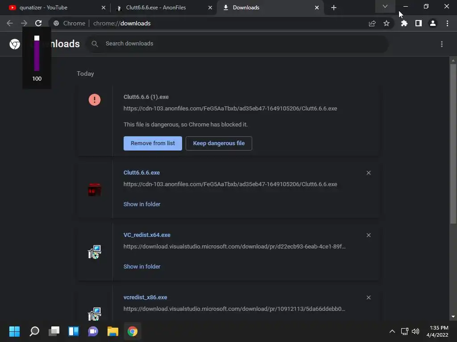Click the search magnifier icon in downloads

tap(95, 44)
